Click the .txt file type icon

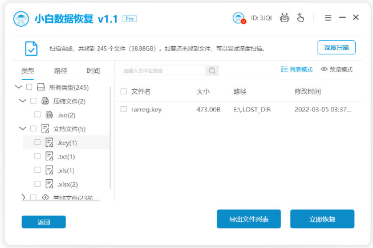(x=49, y=156)
